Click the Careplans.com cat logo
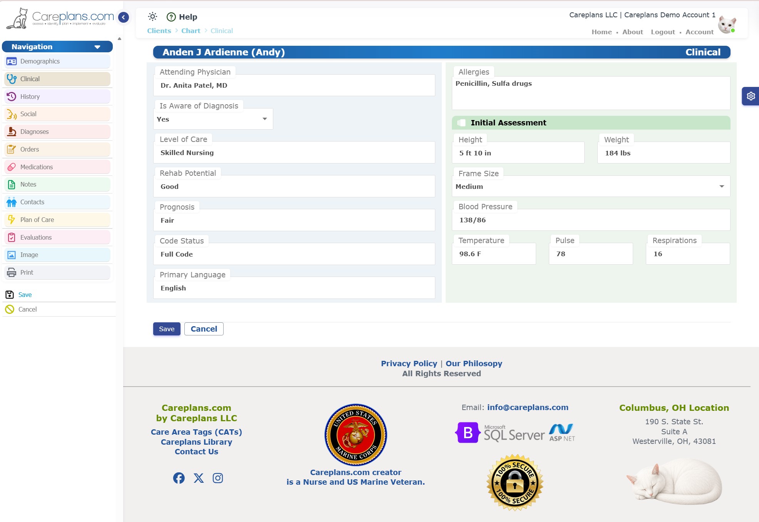Image resolution: width=759 pixels, height=522 pixels. (60, 18)
